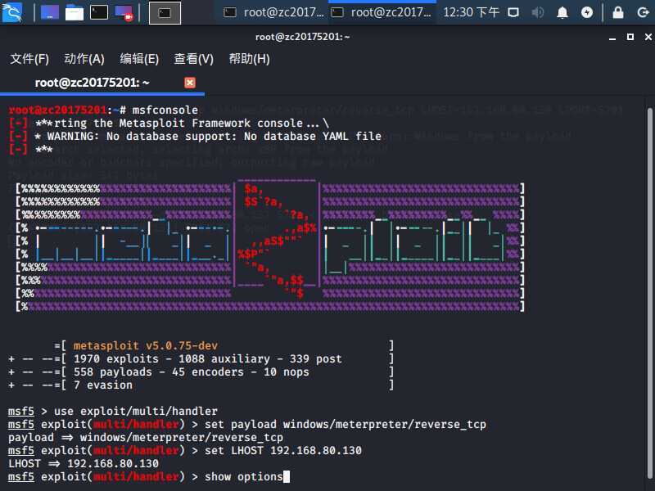Screen dimensions: 655x491
Task: Switch to first root@zc2017 taskbar window
Action: point(274,12)
